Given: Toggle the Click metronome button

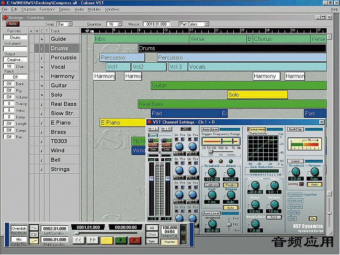Looking at the screenshot, I should pos(152,235).
